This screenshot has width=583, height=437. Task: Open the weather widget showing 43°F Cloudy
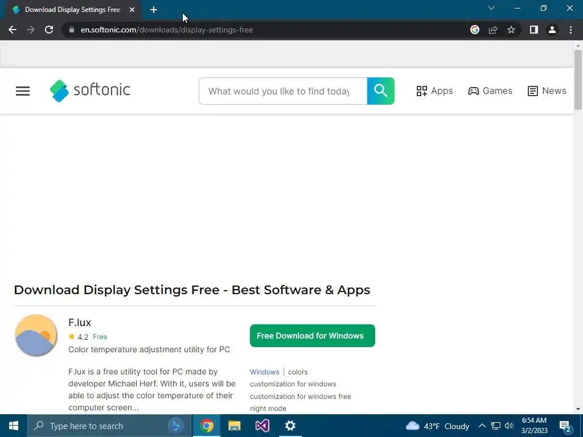tap(437, 426)
